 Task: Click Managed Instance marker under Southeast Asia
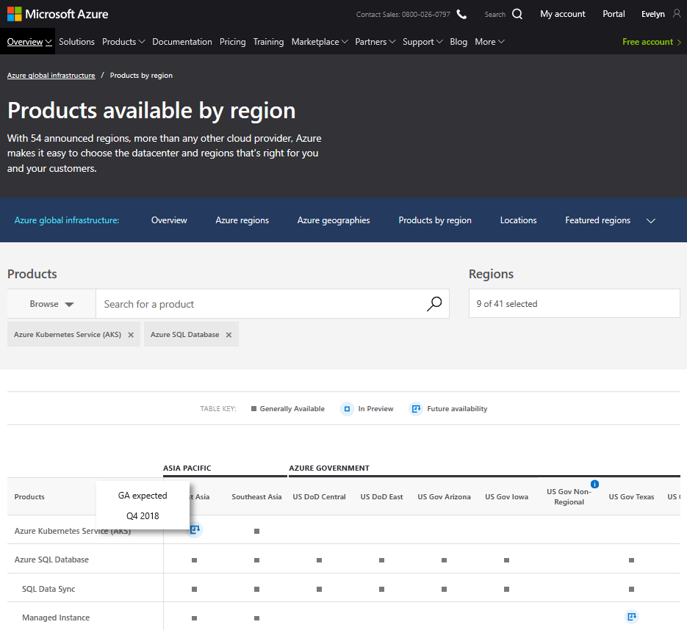point(256,618)
